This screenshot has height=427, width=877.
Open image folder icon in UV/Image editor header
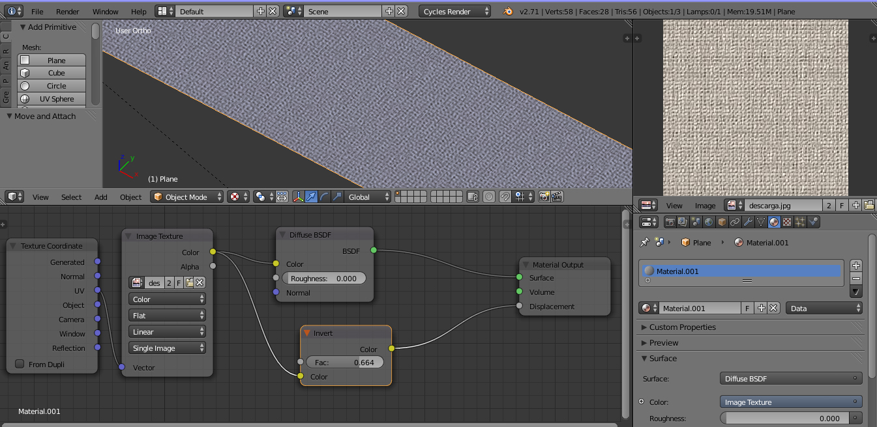(x=869, y=205)
